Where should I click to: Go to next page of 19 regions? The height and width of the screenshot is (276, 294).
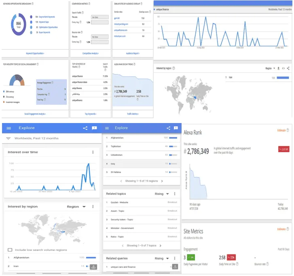point(162,181)
